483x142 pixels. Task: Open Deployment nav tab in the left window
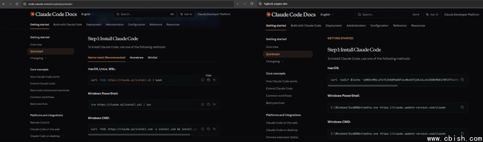94,25
